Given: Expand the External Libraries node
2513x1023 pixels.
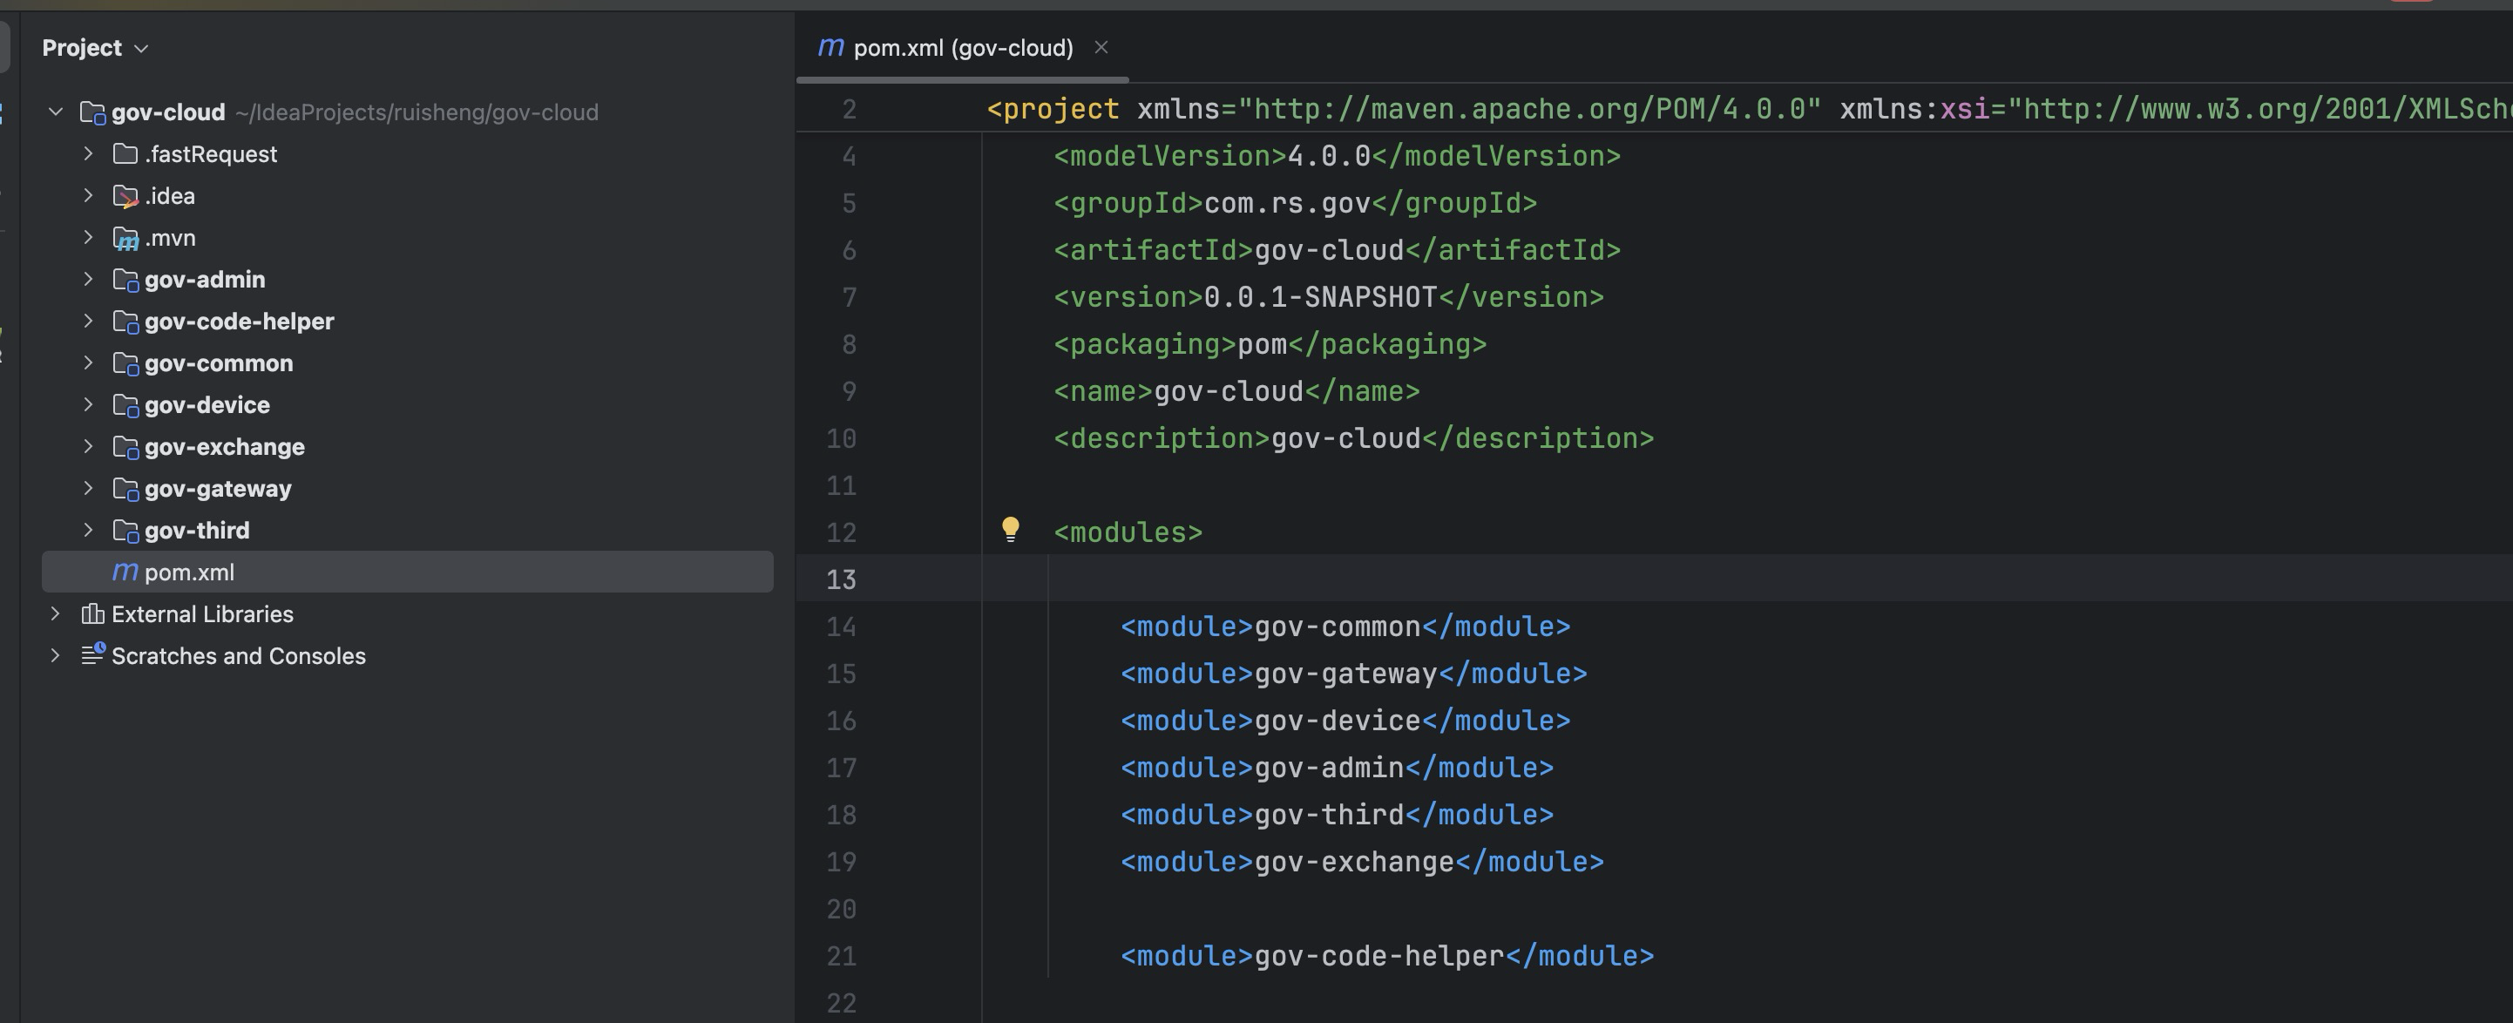Looking at the screenshot, I should pos(56,613).
